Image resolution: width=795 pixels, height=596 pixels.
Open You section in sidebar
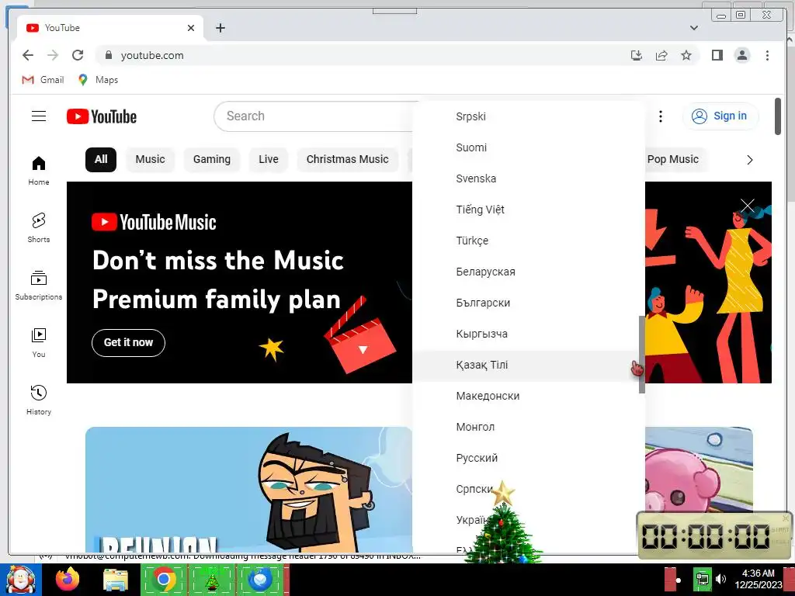point(39,342)
